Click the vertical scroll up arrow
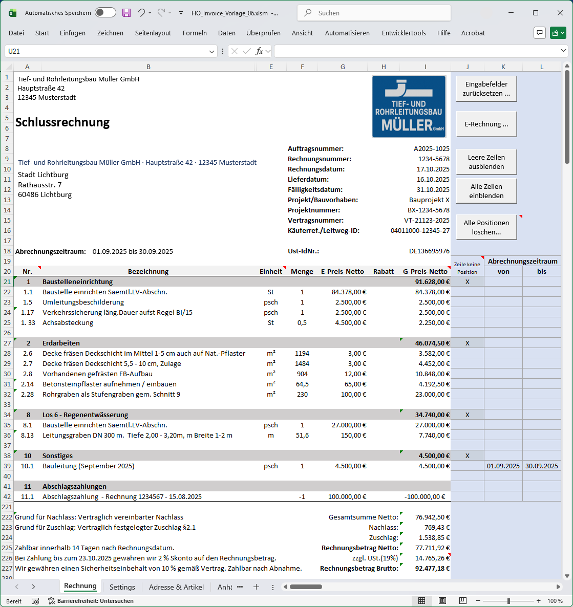573x607 pixels. (x=567, y=67)
